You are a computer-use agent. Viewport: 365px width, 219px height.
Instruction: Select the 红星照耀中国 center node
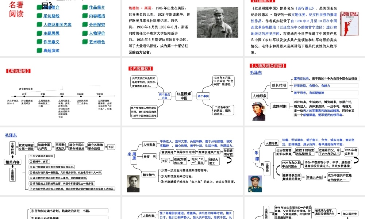pyautogui.click(x=184, y=96)
